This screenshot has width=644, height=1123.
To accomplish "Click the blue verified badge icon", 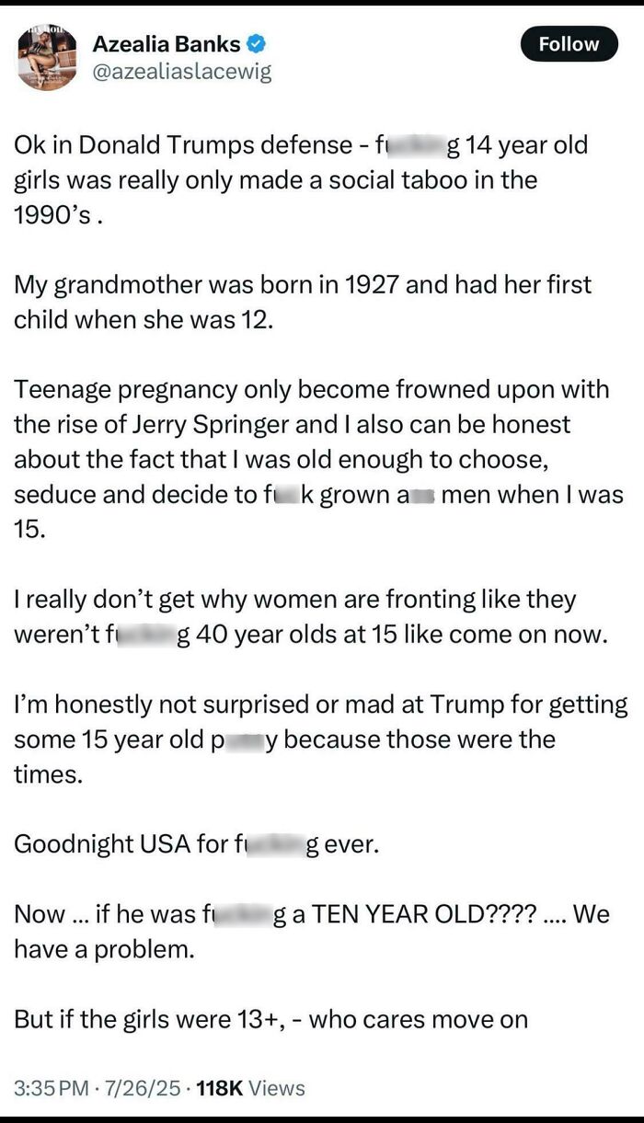I will point(259,42).
